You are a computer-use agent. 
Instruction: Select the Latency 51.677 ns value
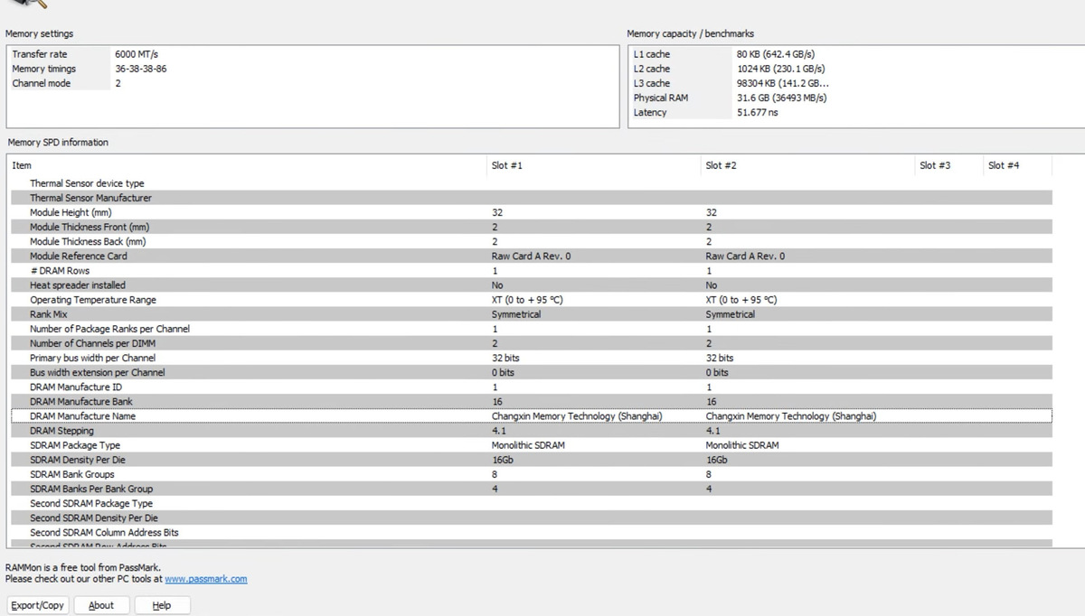point(757,112)
